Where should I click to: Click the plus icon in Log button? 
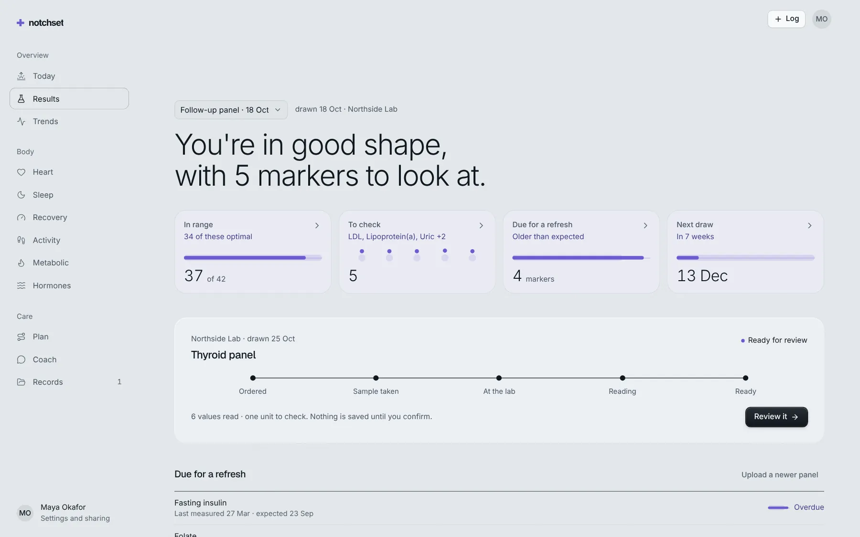[x=778, y=19]
